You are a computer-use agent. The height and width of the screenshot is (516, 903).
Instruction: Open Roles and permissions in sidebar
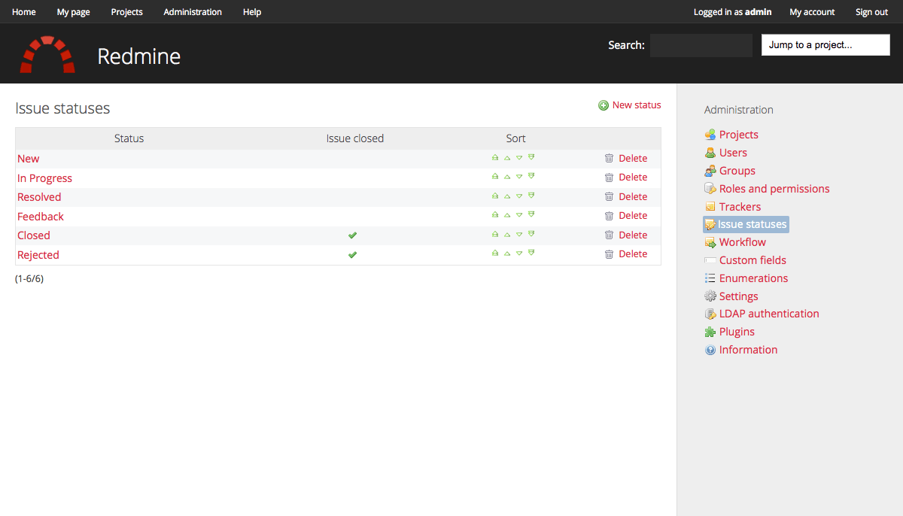[767, 189]
